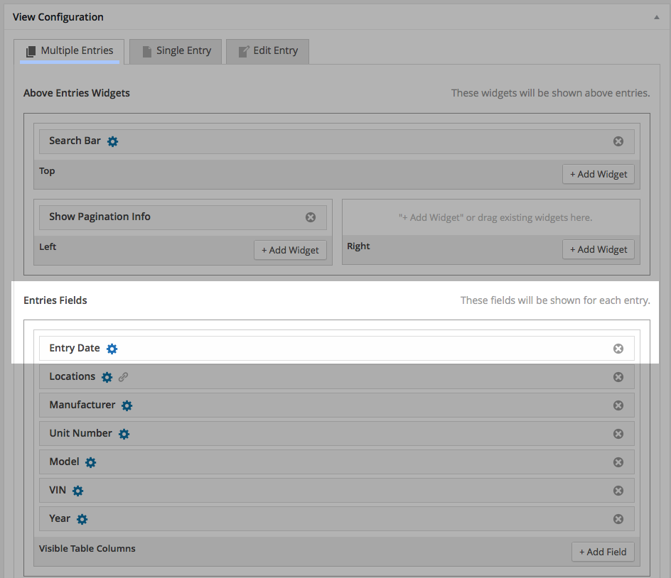Open Locations field settings gear
Image resolution: width=671 pixels, height=578 pixels.
coord(107,377)
